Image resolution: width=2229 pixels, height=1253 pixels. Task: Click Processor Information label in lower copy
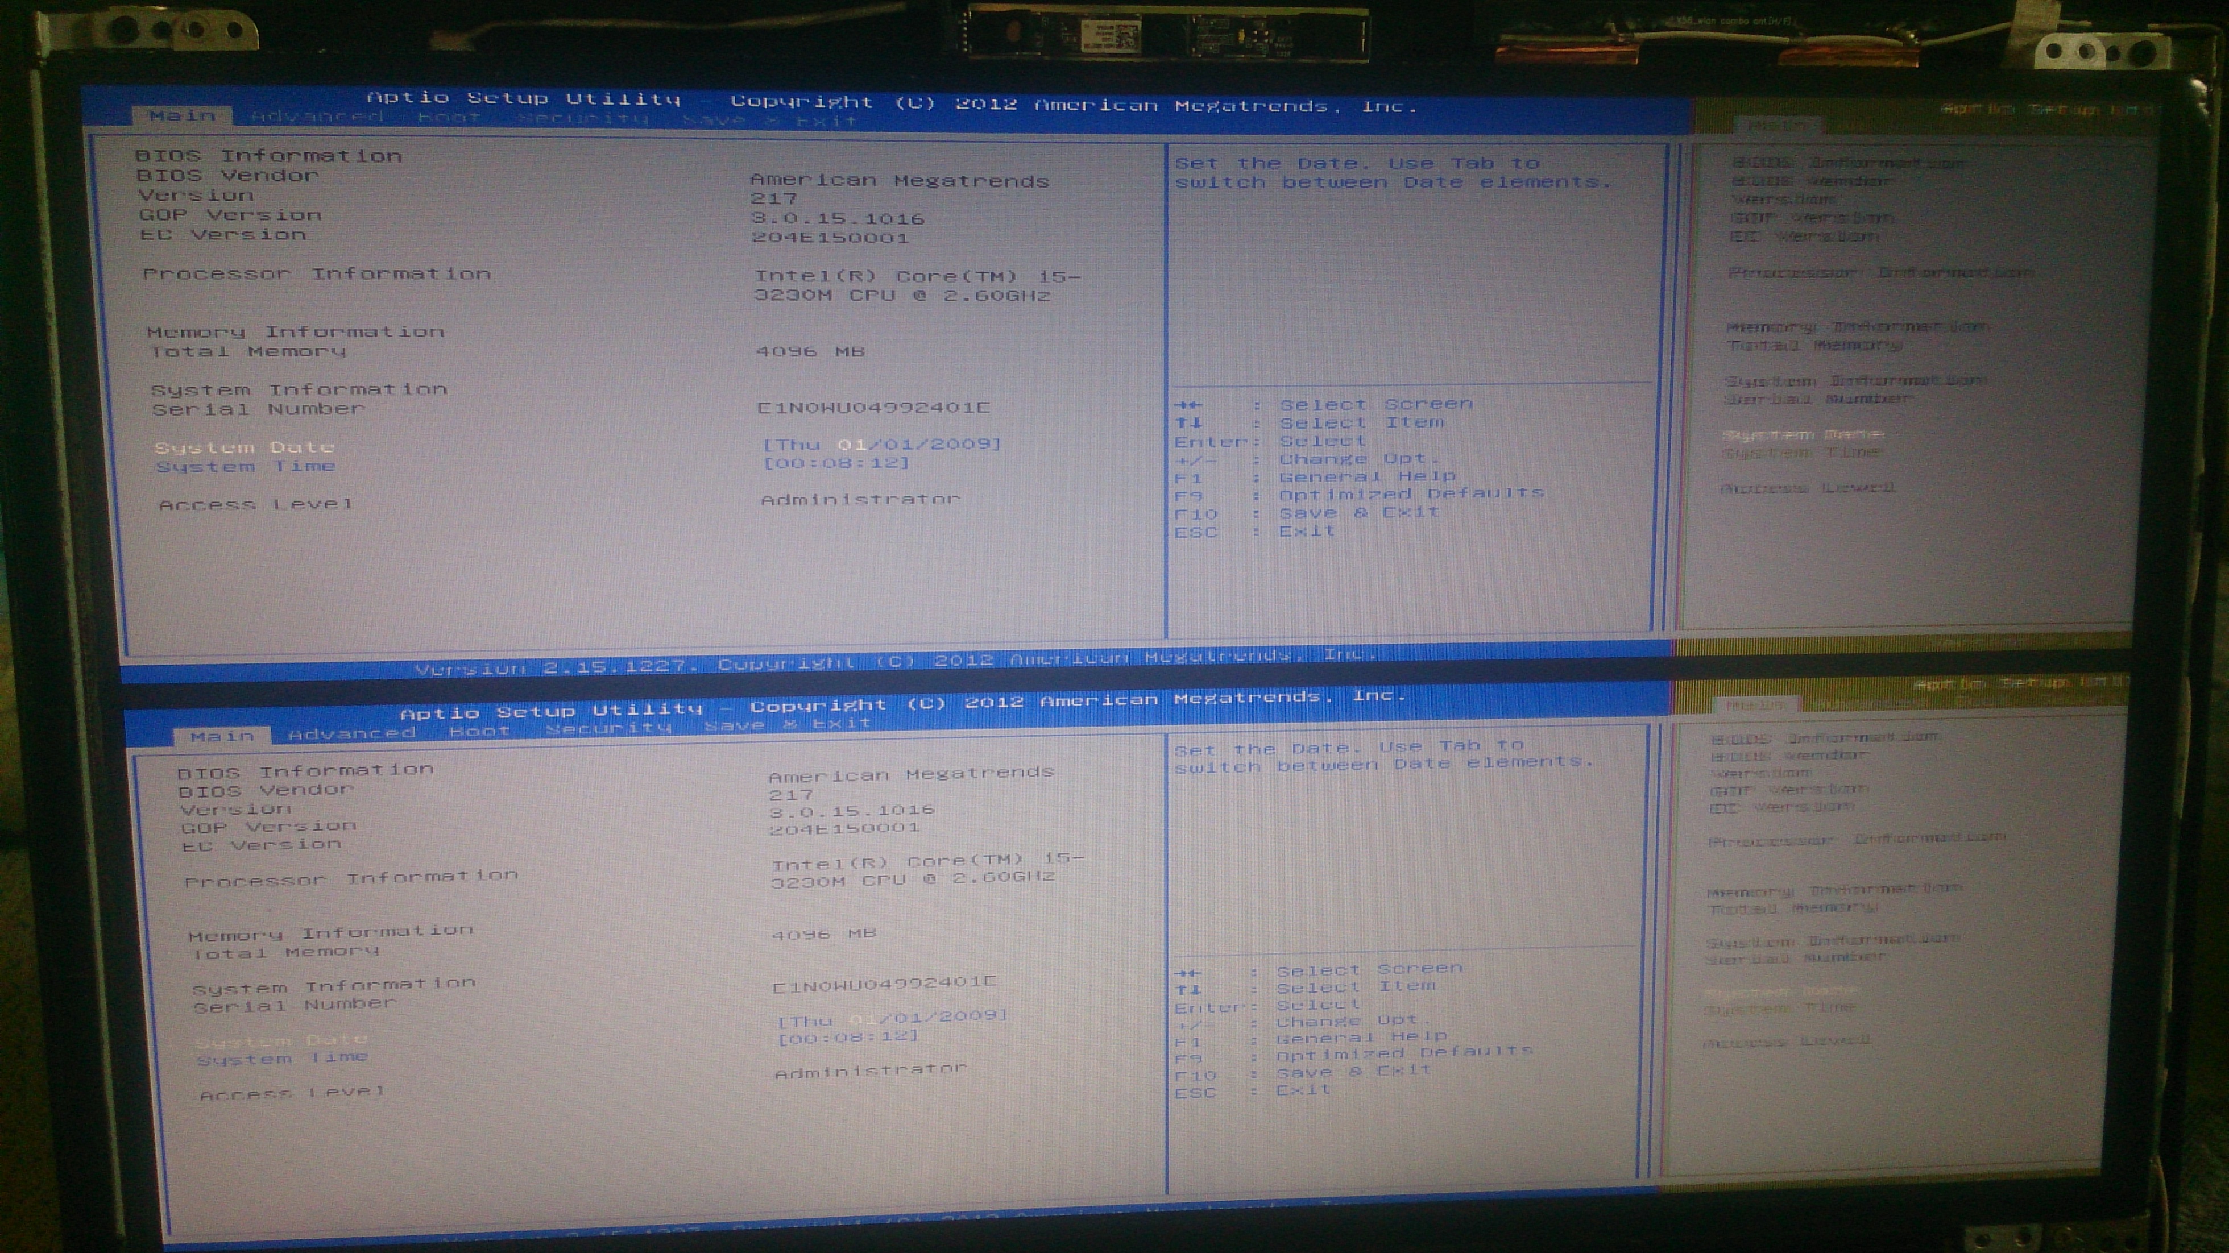click(x=350, y=878)
